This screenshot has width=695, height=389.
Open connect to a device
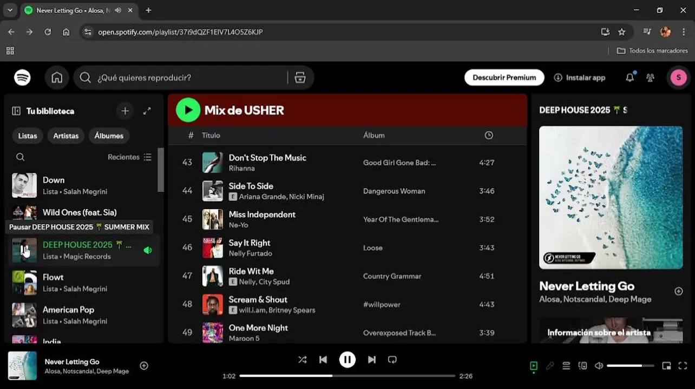click(582, 366)
